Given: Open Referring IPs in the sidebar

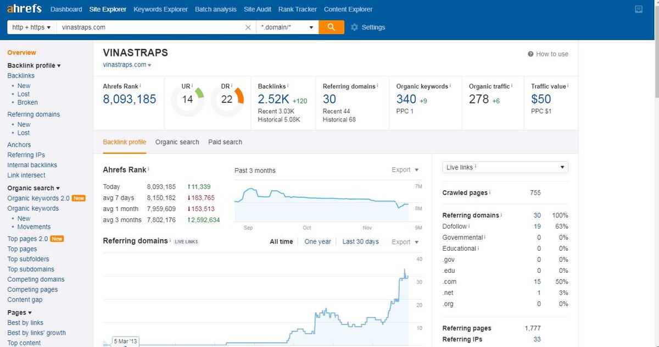Looking at the screenshot, I should coord(26,155).
